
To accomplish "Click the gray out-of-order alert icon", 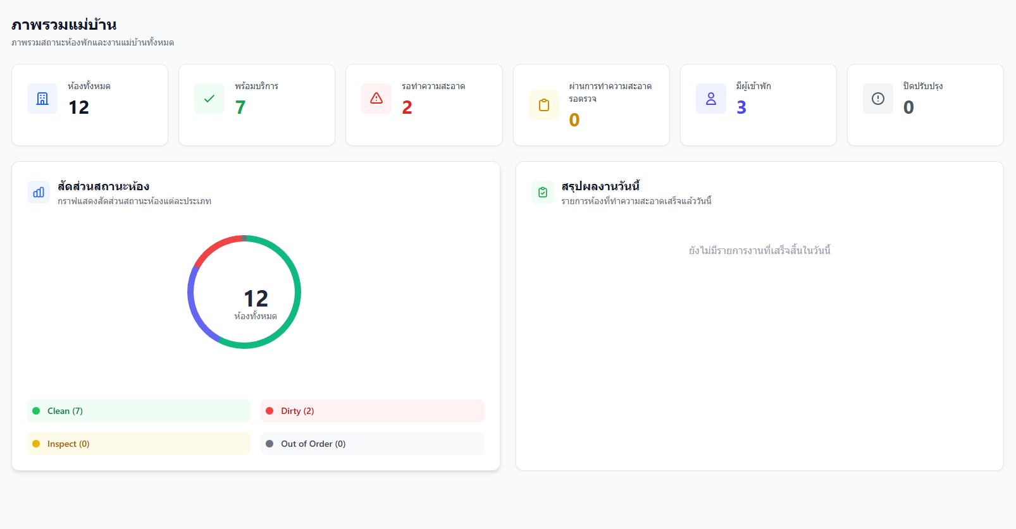I will (878, 99).
